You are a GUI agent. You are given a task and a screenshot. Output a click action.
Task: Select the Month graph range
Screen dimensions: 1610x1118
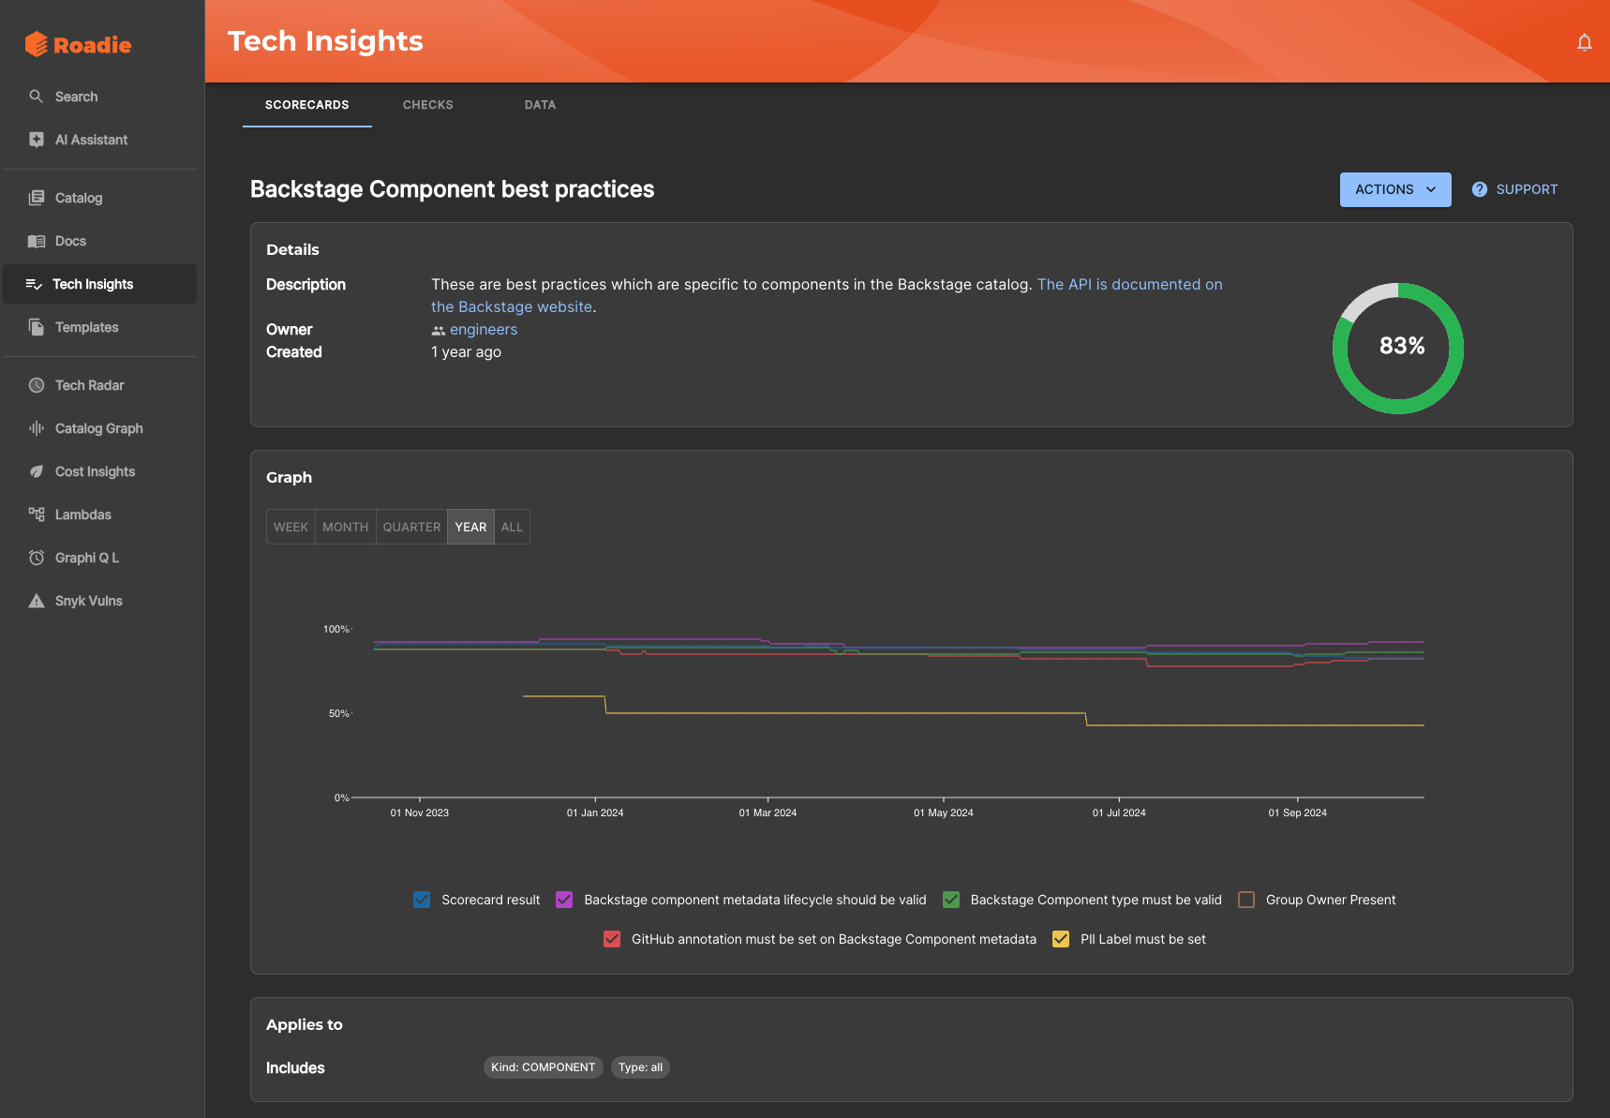coord(346,527)
